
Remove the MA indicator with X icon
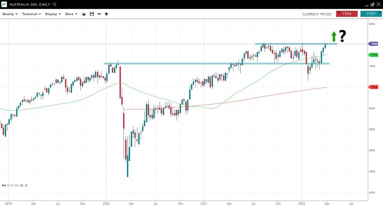[x=26, y=185]
